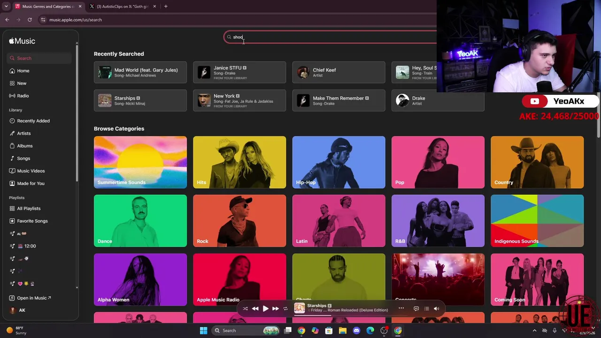The image size is (601, 338).
Task: Open the Latin category tile
Action: [339, 221]
